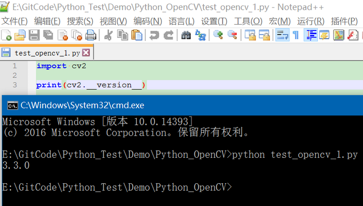Open the 运行(R) menu
This screenshot has width=363, height=206.
pyautogui.click(x=311, y=21)
